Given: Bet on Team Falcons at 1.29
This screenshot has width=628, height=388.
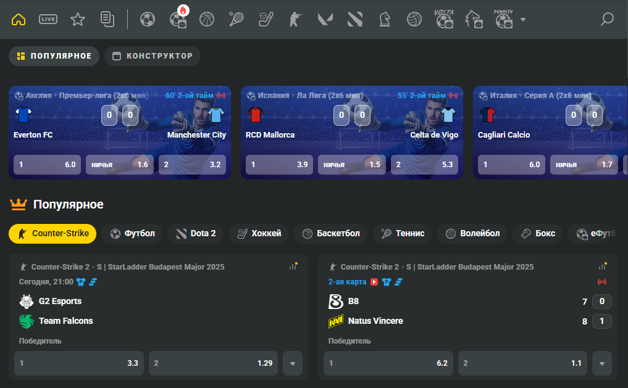Looking at the screenshot, I should (213, 363).
